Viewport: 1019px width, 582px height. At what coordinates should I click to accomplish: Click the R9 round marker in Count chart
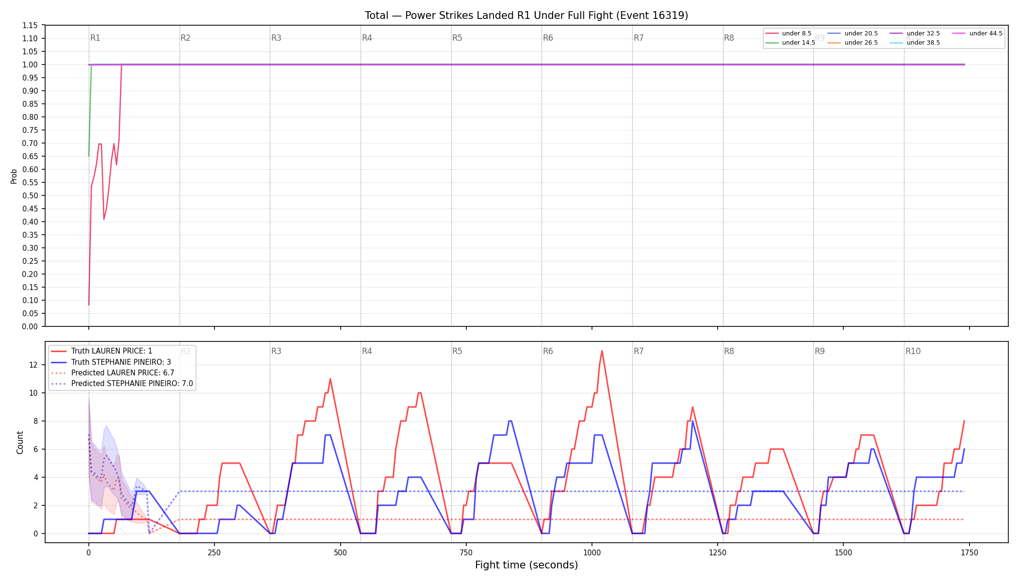[x=820, y=351]
